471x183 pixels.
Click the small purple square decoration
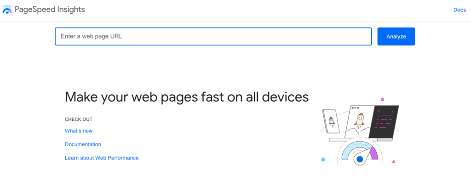click(382, 99)
